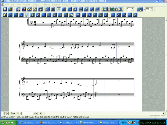Toggle the eighth note duration
Image resolution: width=167 pixels, height=125 pixels.
(27, 15)
